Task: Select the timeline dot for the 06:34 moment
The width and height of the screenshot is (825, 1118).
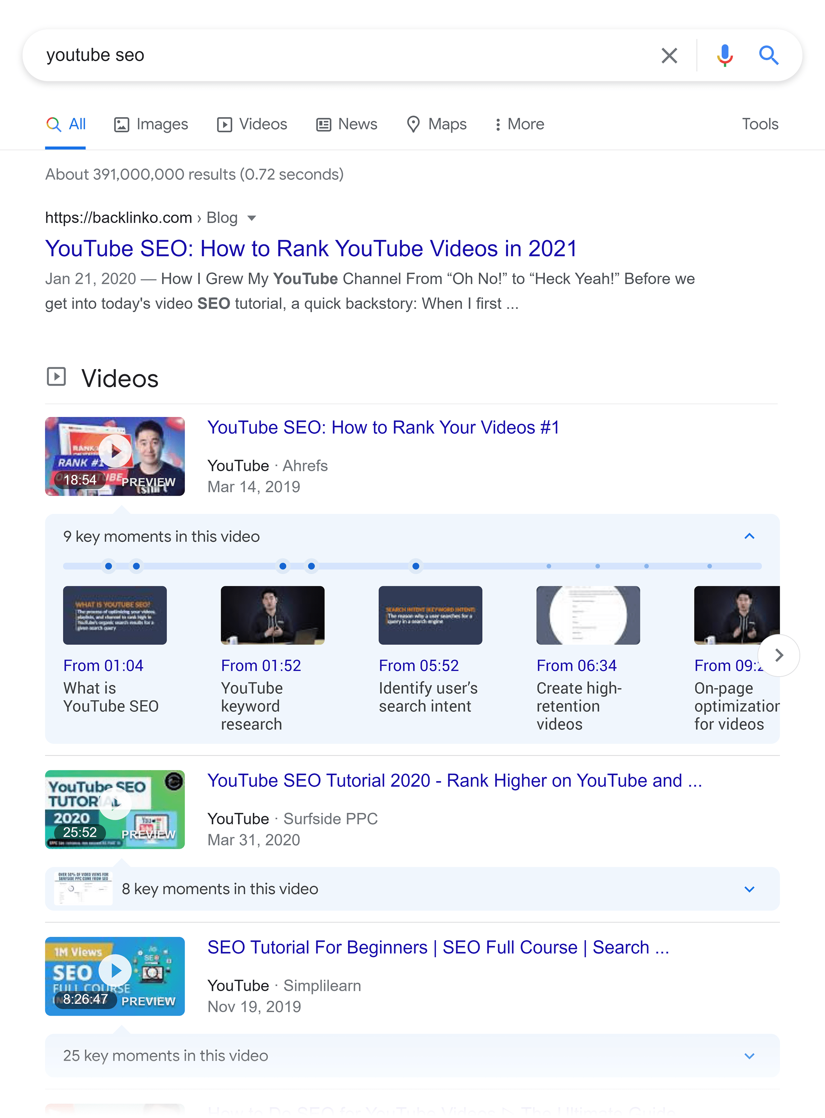Action: tap(311, 566)
